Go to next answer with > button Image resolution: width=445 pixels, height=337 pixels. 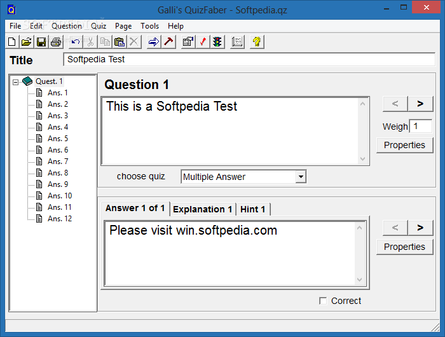[421, 228]
